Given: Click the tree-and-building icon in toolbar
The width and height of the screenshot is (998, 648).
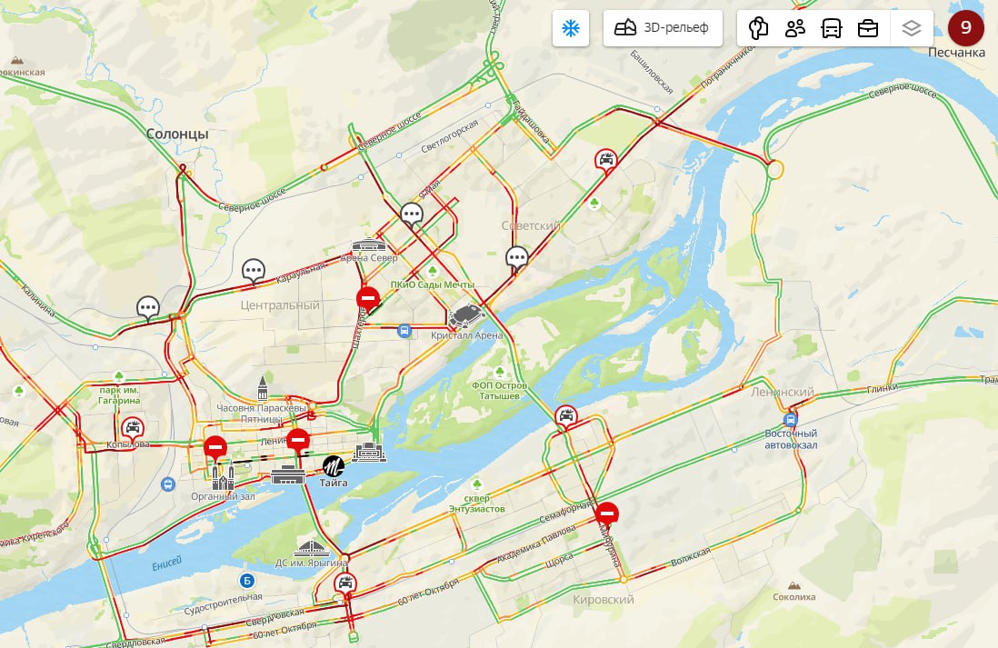Looking at the screenshot, I should 758,28.
